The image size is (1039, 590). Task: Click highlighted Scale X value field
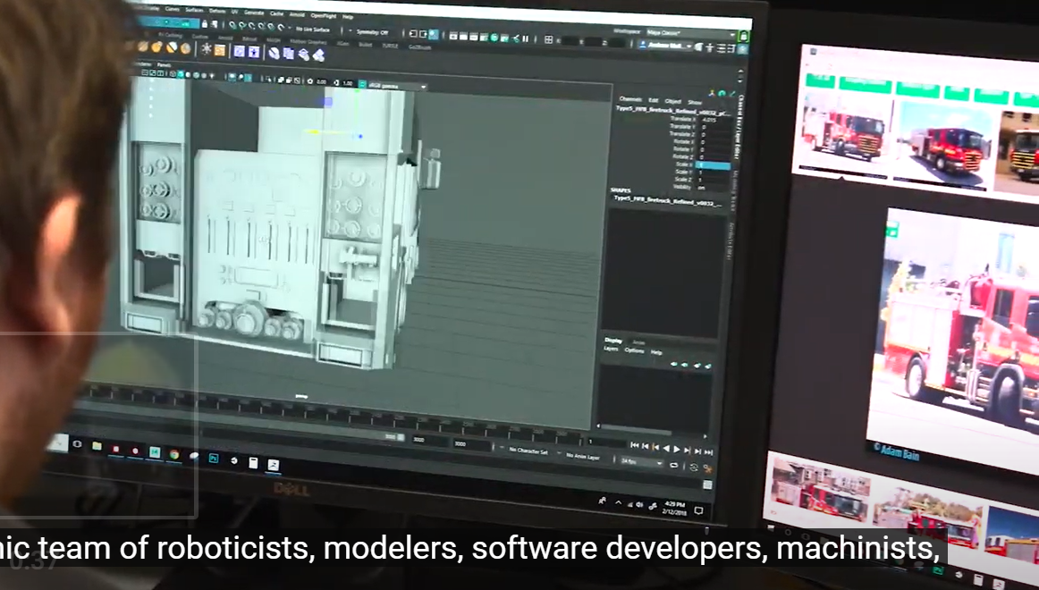coord(713,164)
